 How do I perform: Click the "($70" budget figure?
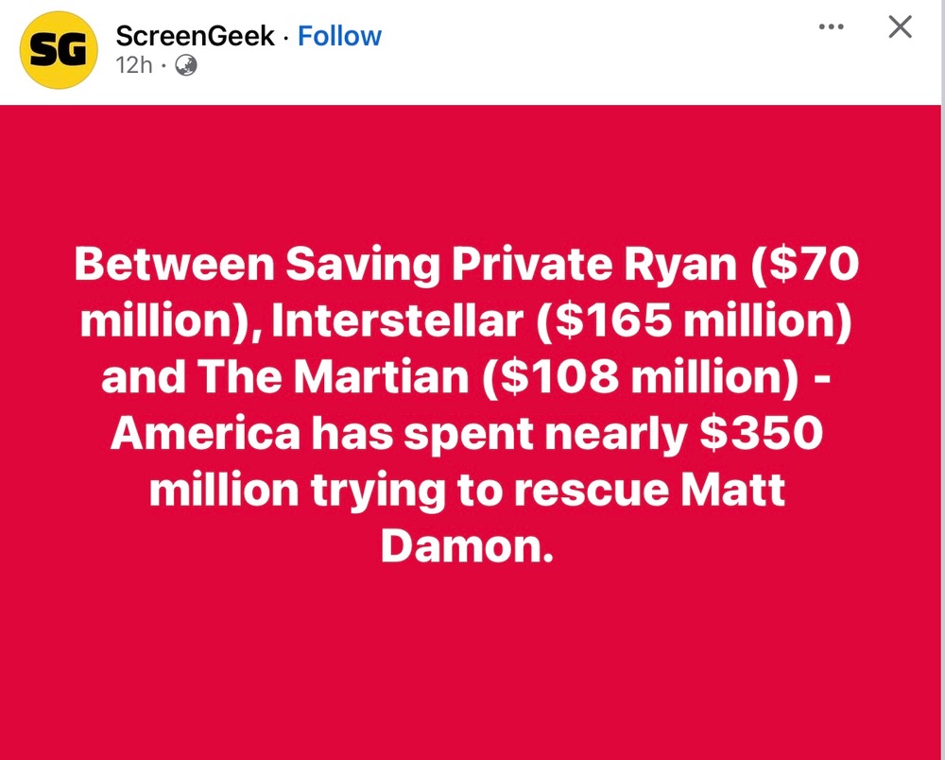[x=806, y=268]
